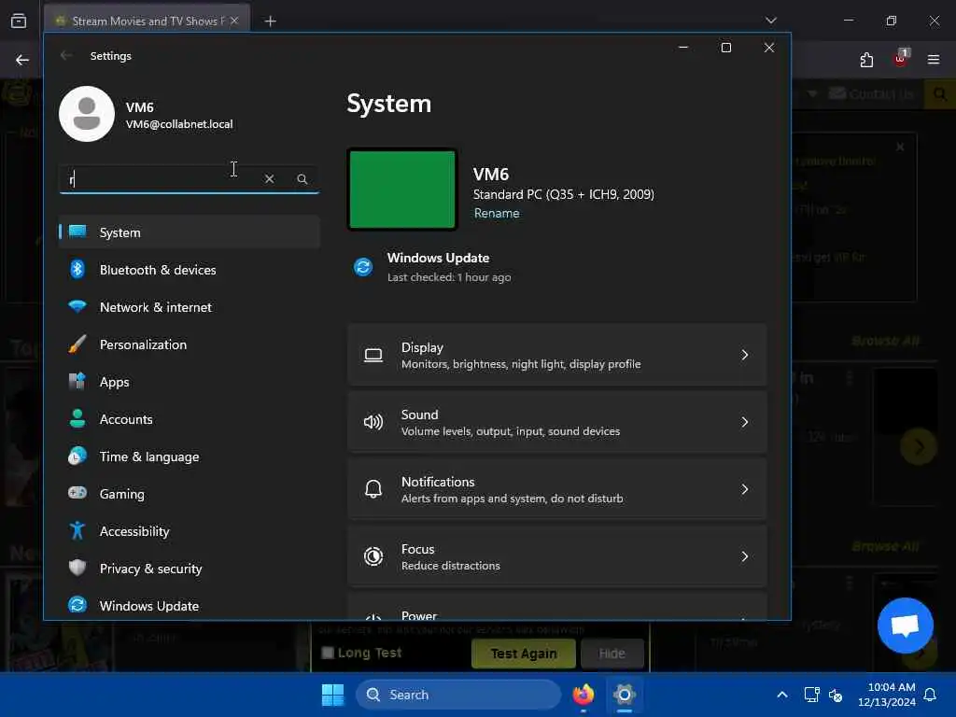
Task: Click the Hide button in browser
Action: [612, 654]
